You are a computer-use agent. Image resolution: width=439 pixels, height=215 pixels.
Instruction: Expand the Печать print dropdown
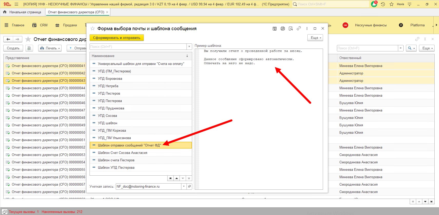point(50,48)
